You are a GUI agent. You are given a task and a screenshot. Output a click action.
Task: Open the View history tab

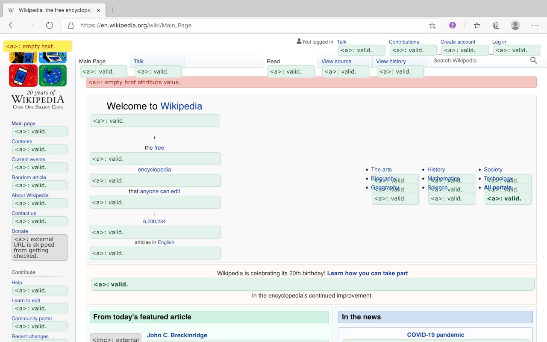click(x=391, y=61)
